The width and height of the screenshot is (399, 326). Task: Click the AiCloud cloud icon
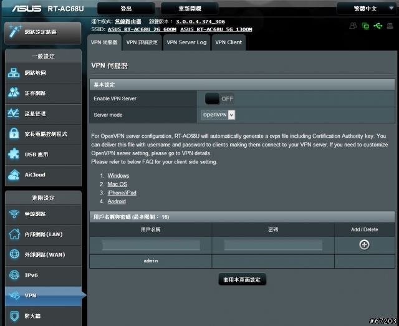(14, 175)
